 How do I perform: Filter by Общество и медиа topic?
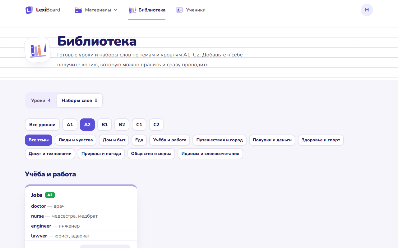pos(151,154)
